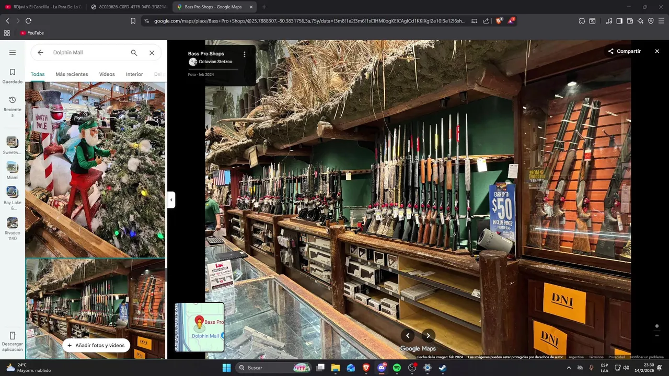The image size is (669, 376).
Task: Switch to the Interior tab
Action: tap(134, 74)
